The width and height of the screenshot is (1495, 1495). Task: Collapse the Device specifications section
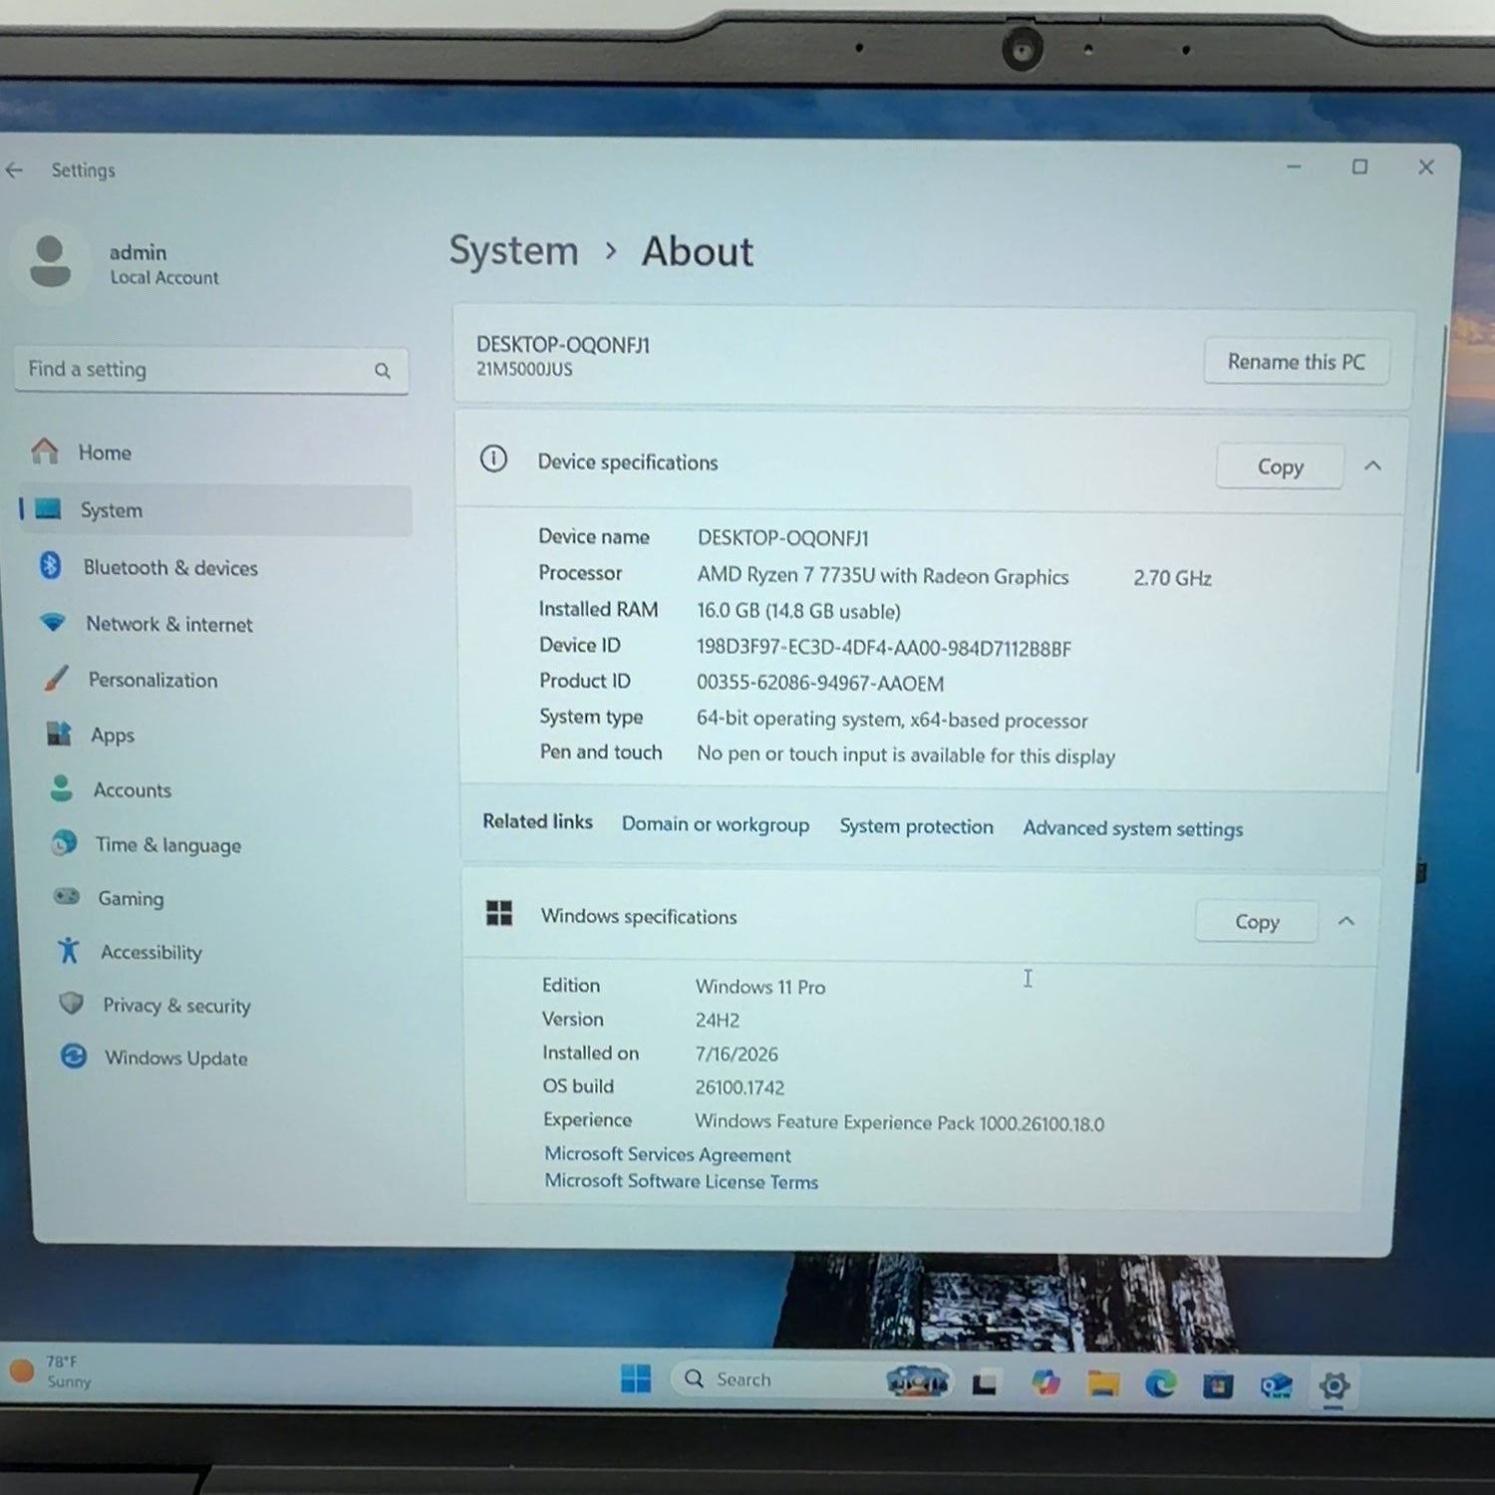coord(1372,465)
